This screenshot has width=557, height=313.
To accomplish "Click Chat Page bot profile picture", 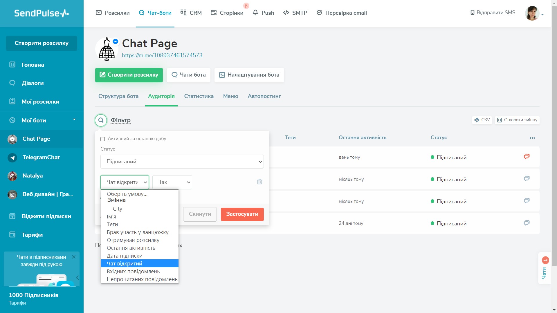I will coord(107,49).
